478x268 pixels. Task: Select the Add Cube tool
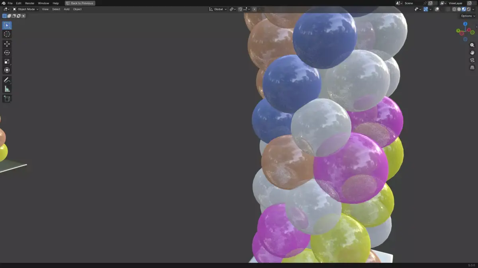pos(7,98)
